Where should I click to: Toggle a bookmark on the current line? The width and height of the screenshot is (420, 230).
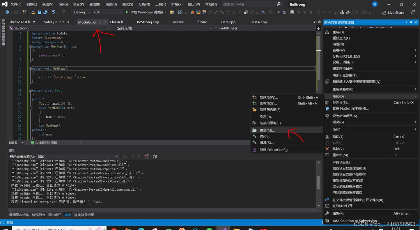pos(292,12)
